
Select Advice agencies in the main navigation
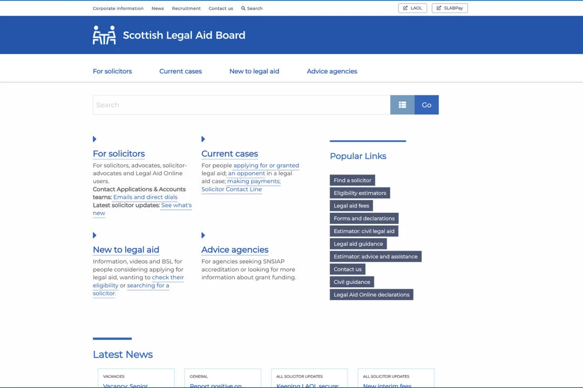(331, 71)
